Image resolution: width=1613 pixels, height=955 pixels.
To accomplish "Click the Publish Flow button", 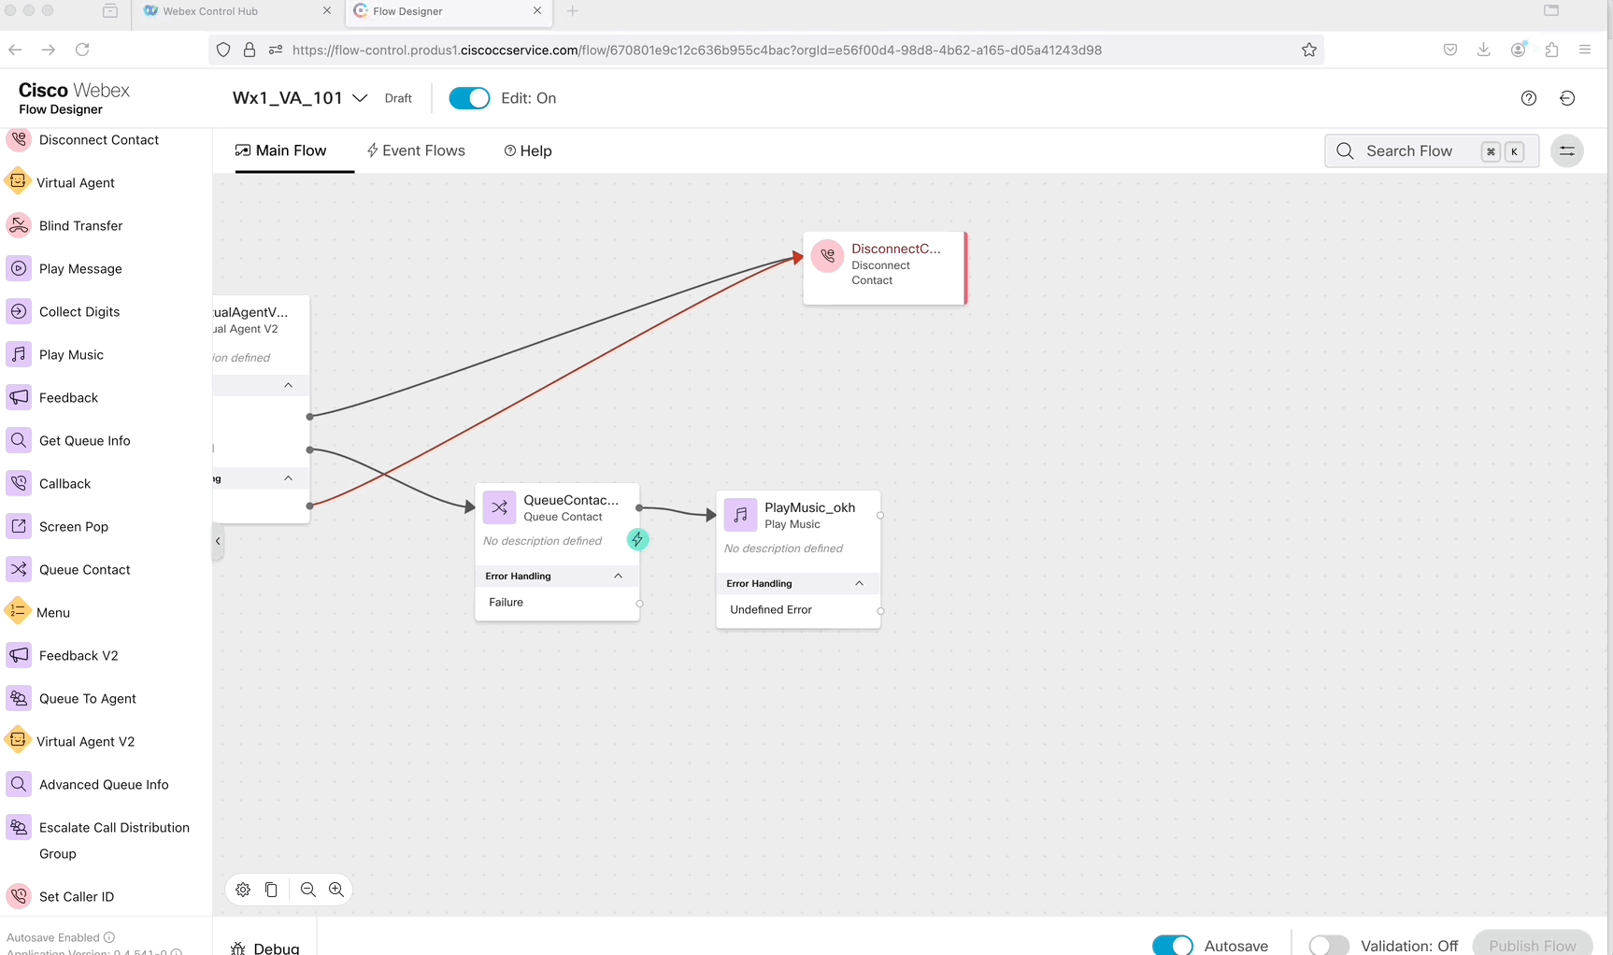I will click(x=1532, y=944).
